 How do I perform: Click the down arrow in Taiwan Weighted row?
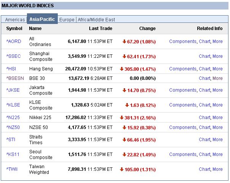[122, 169]
